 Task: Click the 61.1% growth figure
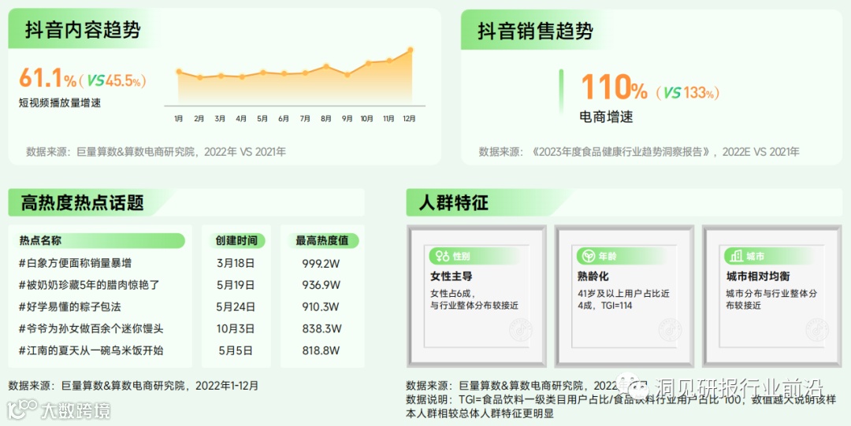click(48, 79)
